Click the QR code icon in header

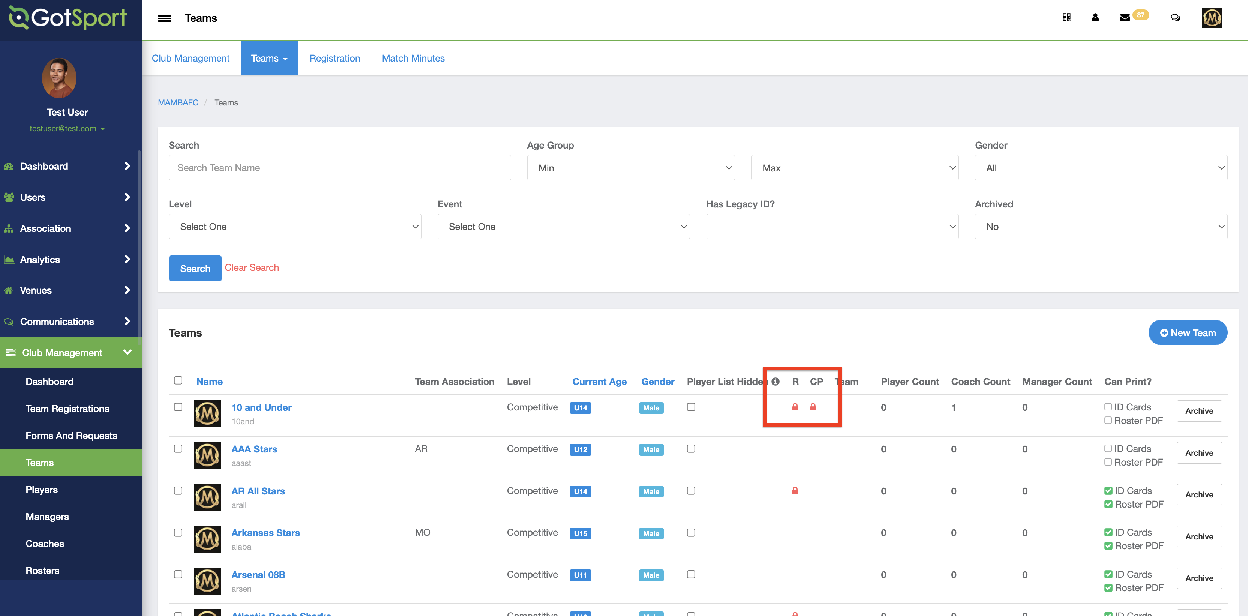click(x=1066, y=18)
